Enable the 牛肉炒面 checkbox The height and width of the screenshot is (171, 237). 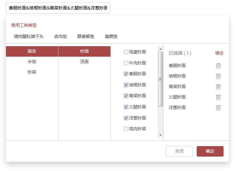(126, 63)
